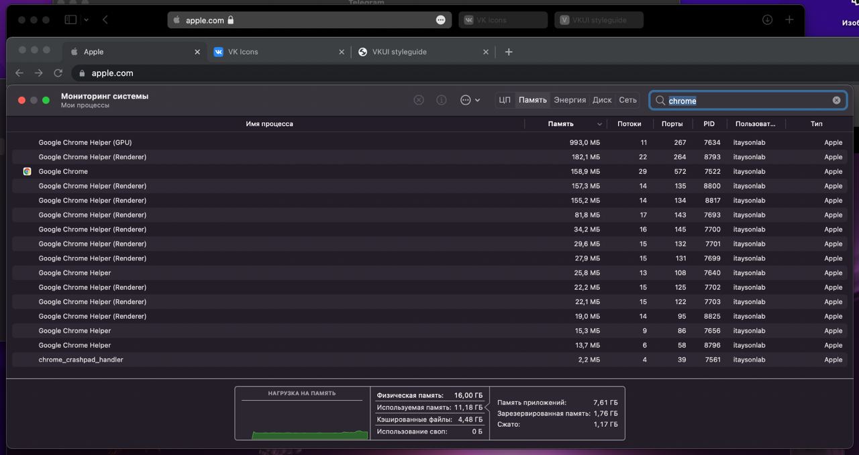Click the Google Chrome app icon in list
This screenshot has height=455, width=859.
coord(27,171)
